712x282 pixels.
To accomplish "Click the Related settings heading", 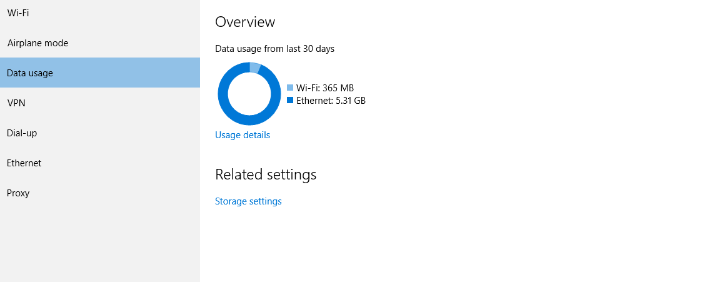I will [x=266, y=174].
